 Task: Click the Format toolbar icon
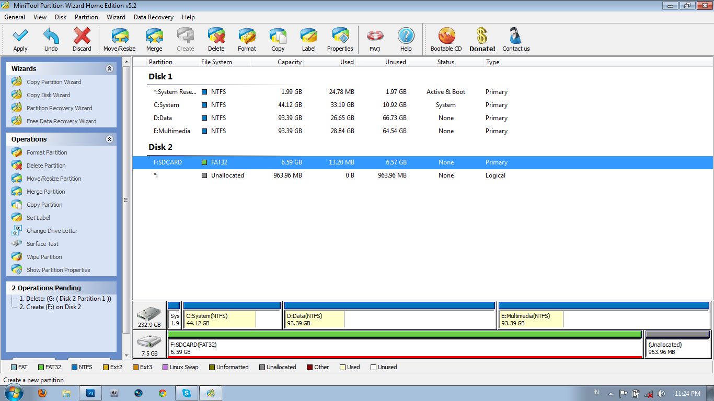pyautogui.click(x=247, y=40)
